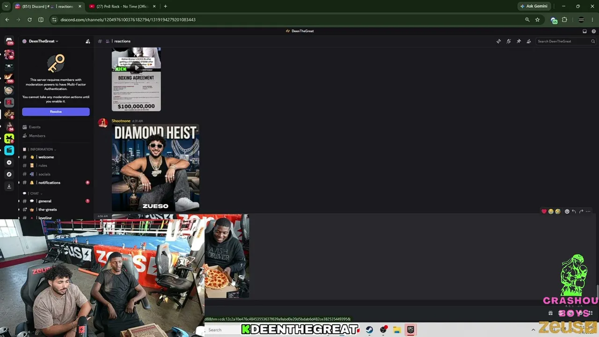Screen dimensions: 599x337
Task: Open Chrome three-dot menu
Action: tap(592, 20)
